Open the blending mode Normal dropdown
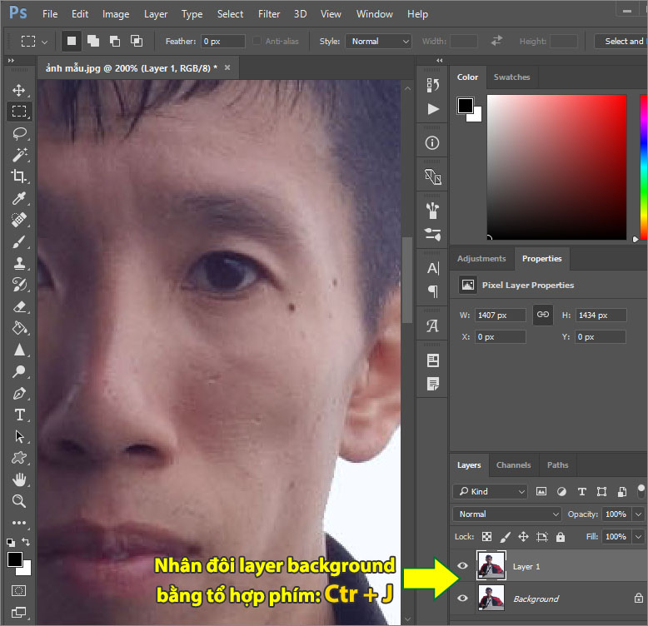The height and width of the screenshot is (626, 648). [x=507, y=514]
